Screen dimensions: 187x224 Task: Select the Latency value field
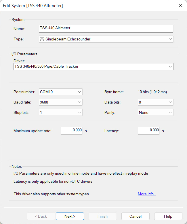click(148, 130)
